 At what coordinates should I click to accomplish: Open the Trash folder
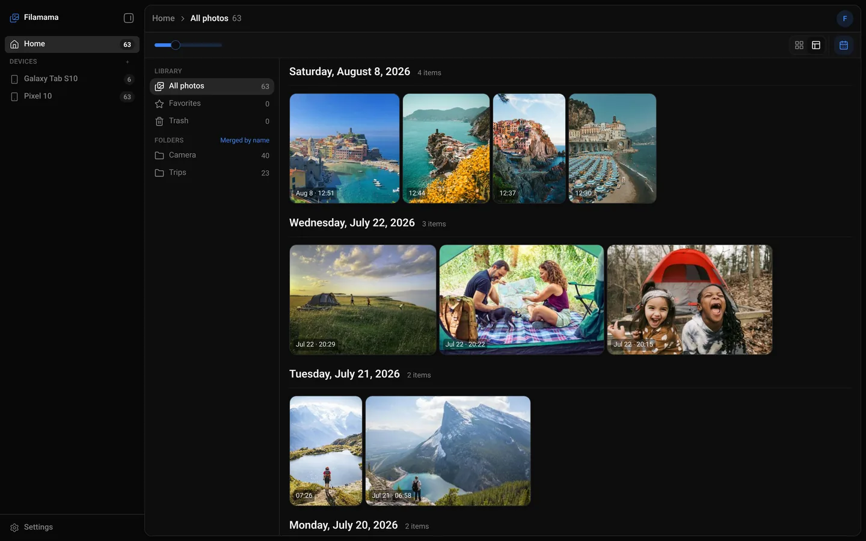click(212, 121)
